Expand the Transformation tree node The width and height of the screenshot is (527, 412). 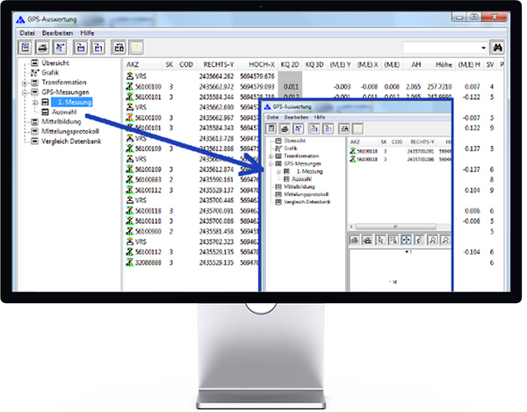pos(25,83)
